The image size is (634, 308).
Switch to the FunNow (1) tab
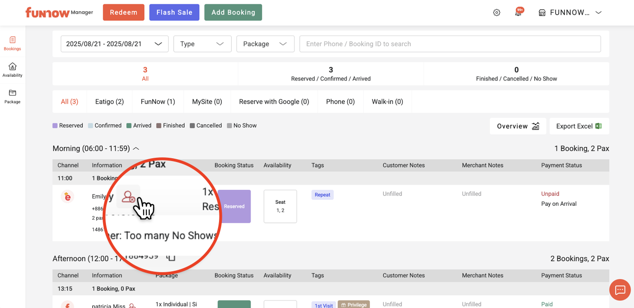coord(158,102)
